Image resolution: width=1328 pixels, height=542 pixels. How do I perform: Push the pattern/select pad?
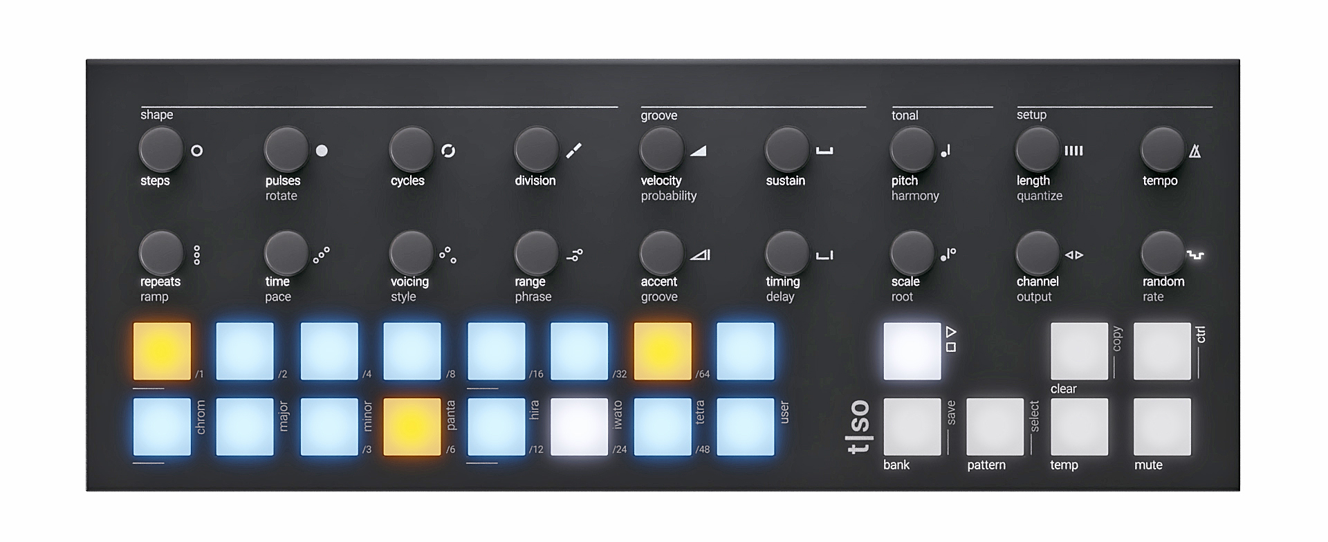pos(995,427)
